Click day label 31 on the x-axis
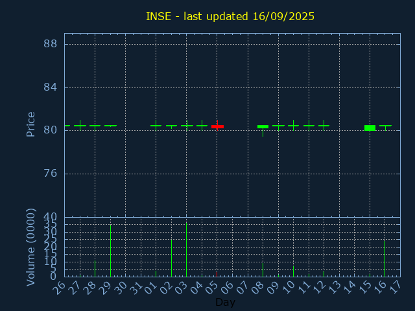 coord(136,287)
